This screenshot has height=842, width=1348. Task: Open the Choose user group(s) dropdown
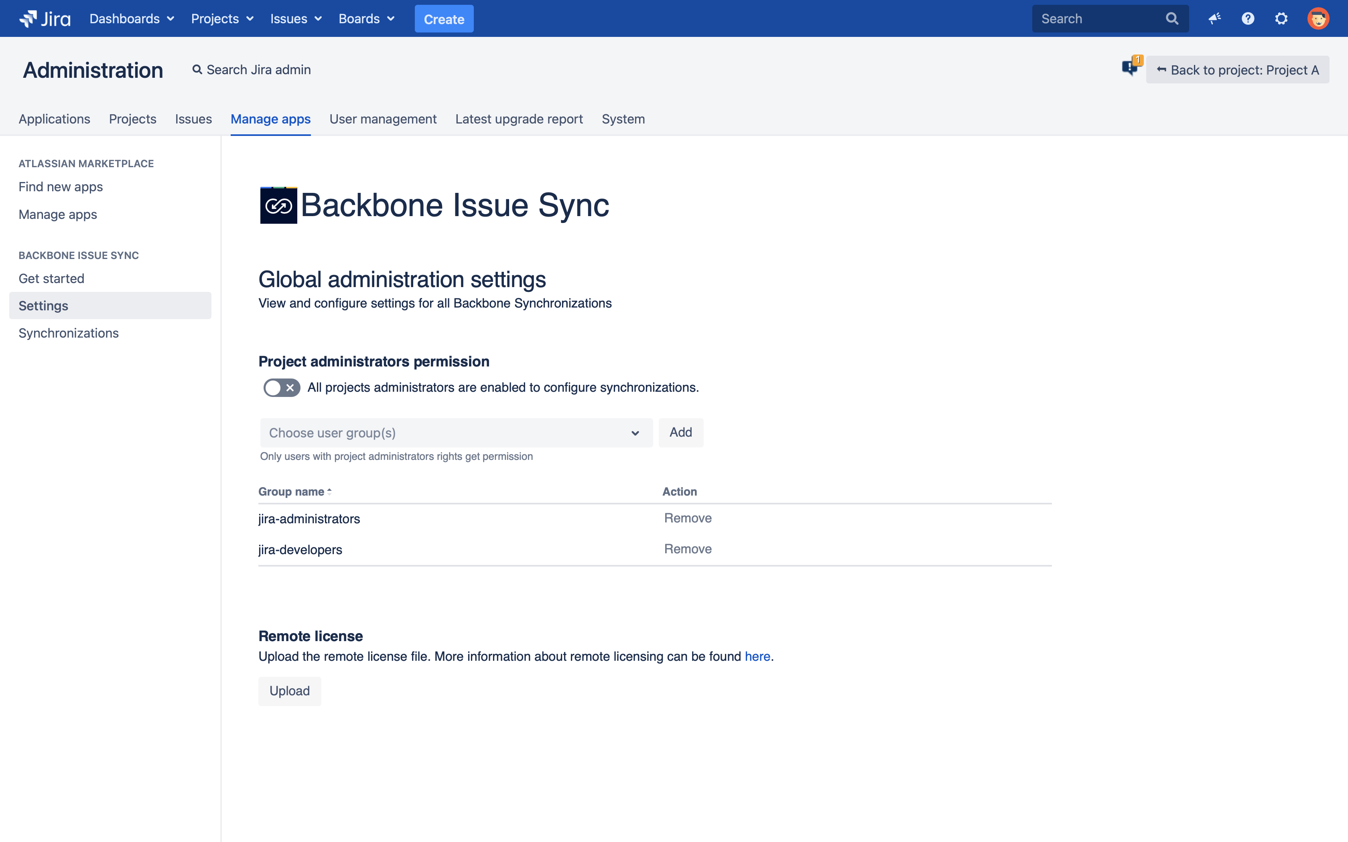click(456, 433)
